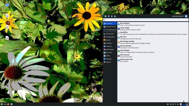Click the menu search field
This screenshot has height=106, width=189.
click(146, 20)
